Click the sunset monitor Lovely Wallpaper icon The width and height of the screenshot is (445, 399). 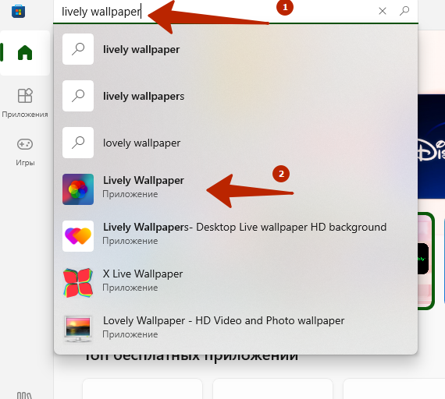point(78,330)
